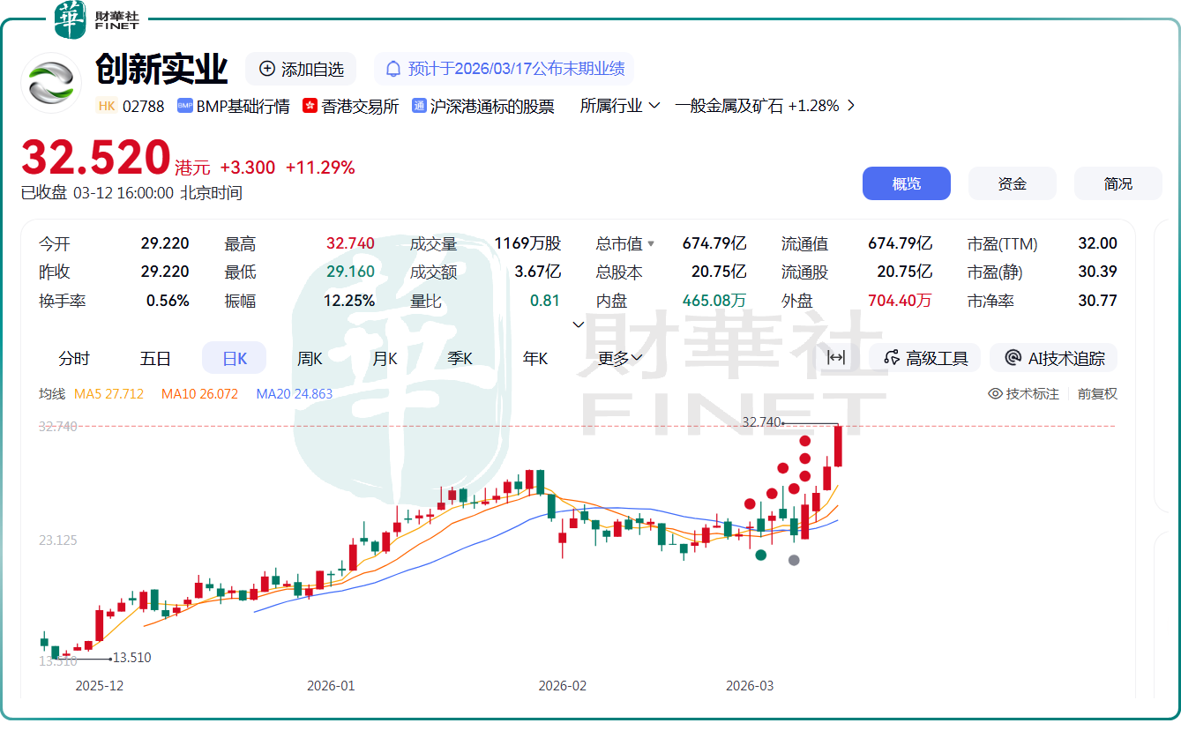The height and width of the screenshot is (738, 1181).
Task: Switch to the 分时 chart tab
Action: tap(74, 358)
